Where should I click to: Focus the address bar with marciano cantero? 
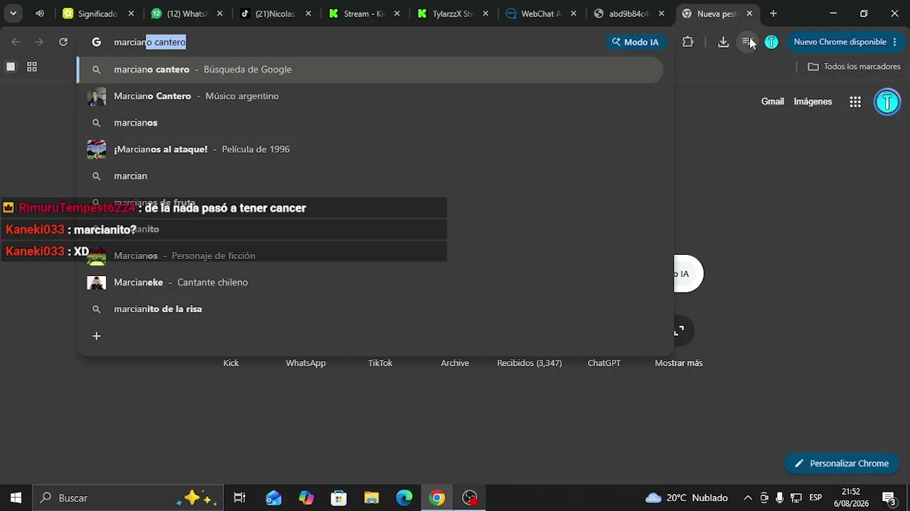point(355,42)
